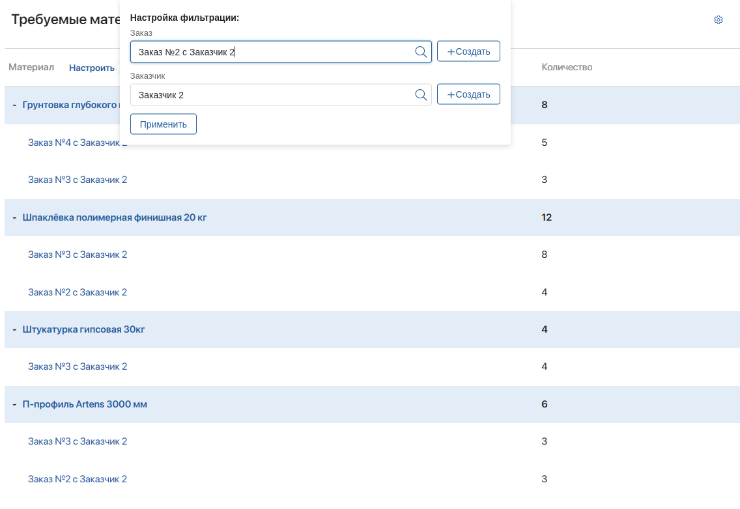This screenshot has height=509, width=740.
Task: Click into the Заказ input field
Action: [274, 52]
